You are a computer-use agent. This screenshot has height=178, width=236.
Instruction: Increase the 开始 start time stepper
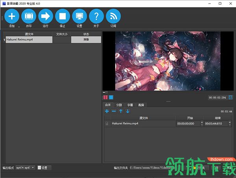click(x=202, y=122)
